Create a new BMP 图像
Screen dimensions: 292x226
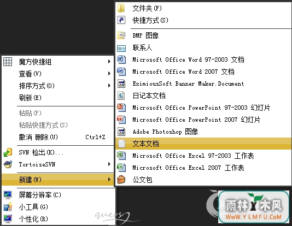203,35
